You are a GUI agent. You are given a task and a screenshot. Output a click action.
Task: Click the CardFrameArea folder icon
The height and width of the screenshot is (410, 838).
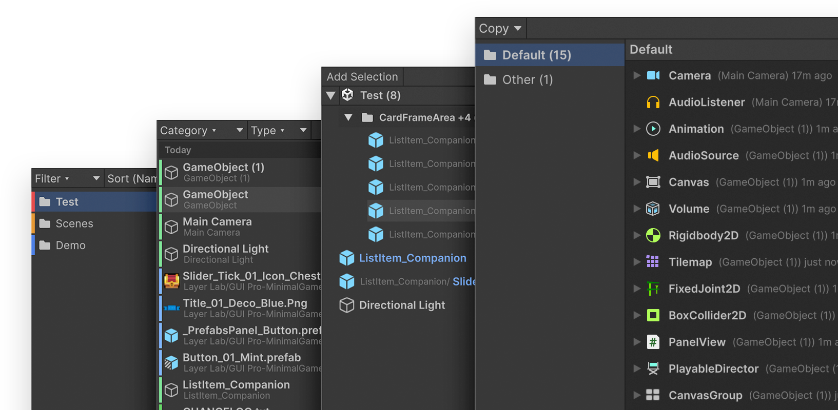pos(367,117)
